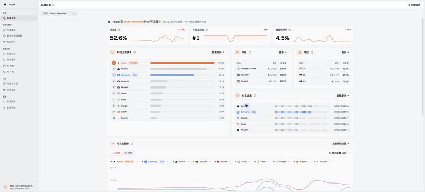
Task: Click the 平台 panel link icon
Action: (x=237, y=53)
